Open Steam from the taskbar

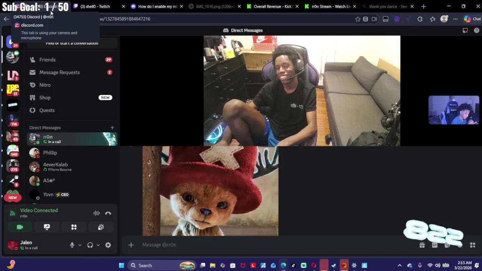click(x=334, y=265)
